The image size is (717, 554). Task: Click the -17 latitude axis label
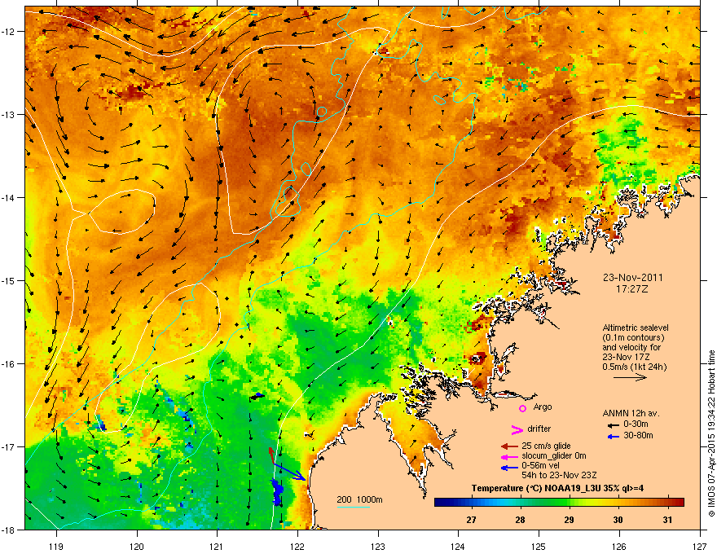pos(9,447)
